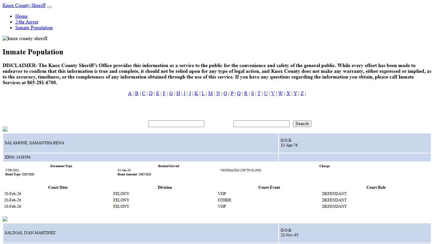Click the inmate photo above Salamone record
The height and width of the screenshot is (244, 434).
coord(5,129)
